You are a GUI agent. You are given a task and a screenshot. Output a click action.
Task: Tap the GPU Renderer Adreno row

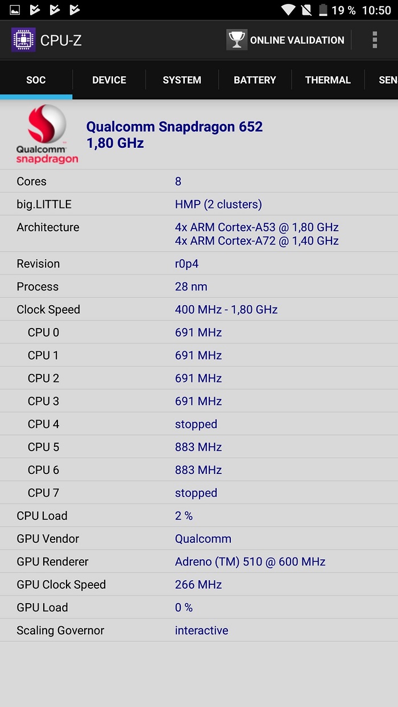199,562
